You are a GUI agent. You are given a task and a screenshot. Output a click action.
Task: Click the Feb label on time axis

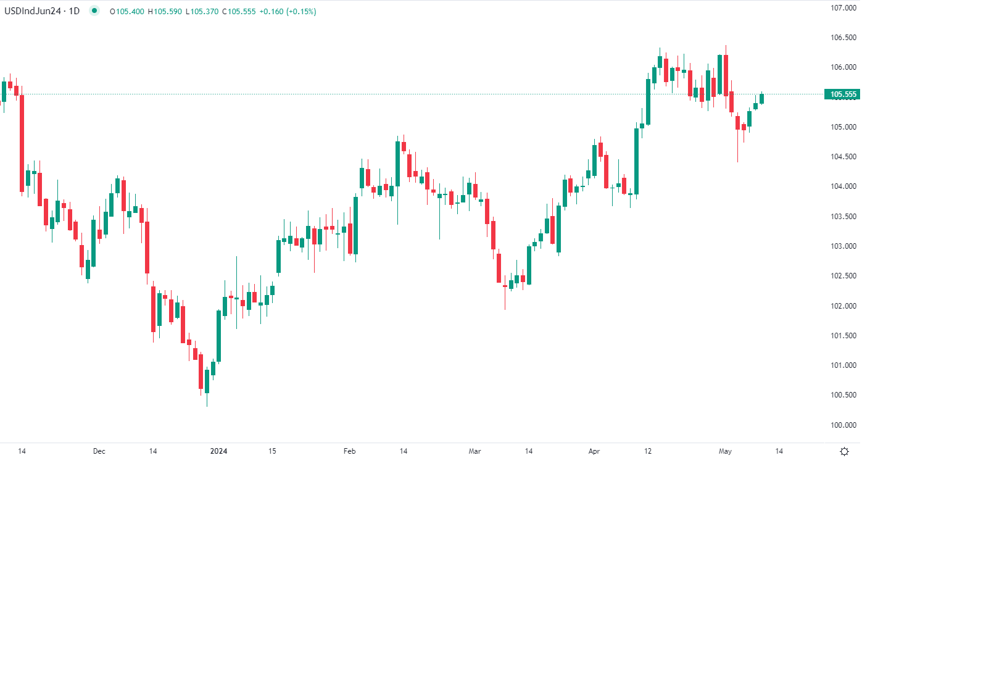[349, 451]
